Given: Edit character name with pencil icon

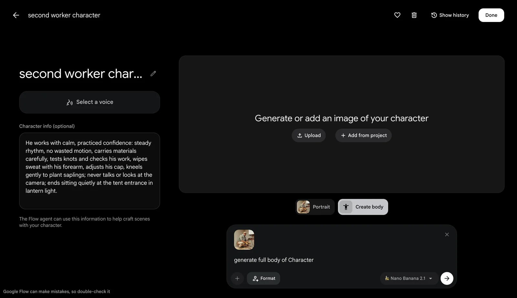Looking at the screenshot, I should [153, 74].
